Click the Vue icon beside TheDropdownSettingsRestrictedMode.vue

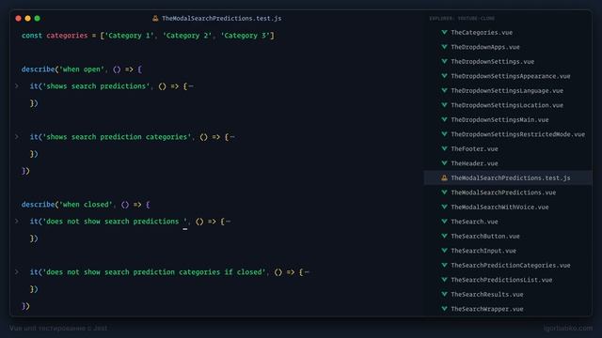click(444, 134)
